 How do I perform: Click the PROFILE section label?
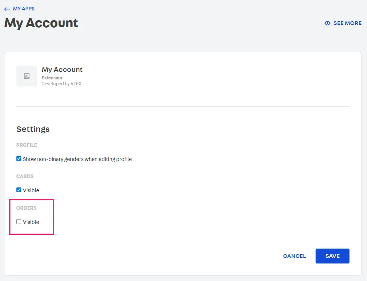pos(27,145)
